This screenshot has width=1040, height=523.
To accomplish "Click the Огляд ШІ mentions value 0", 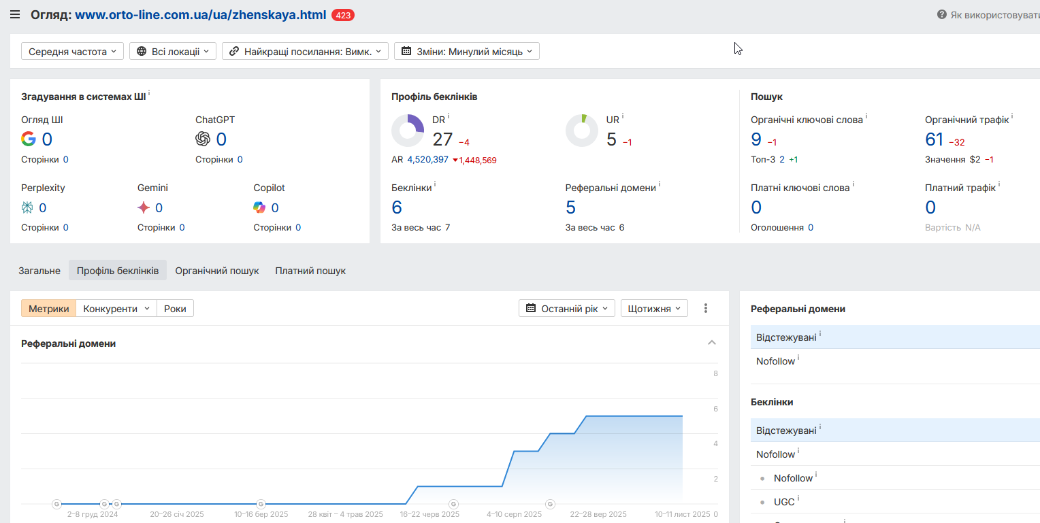I will coord(47,139).
